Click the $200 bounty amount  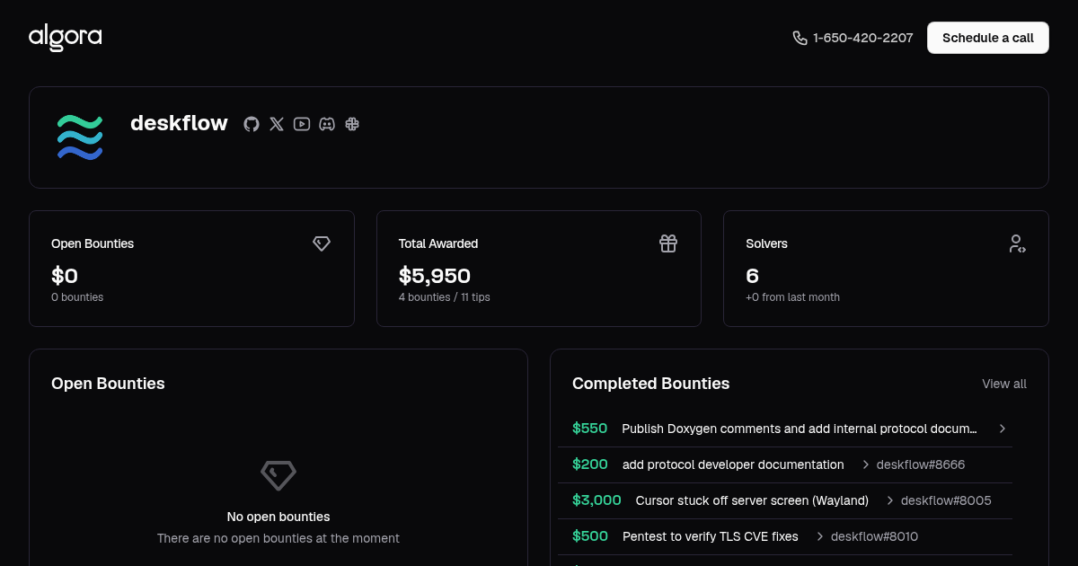(x=590, y=464)
